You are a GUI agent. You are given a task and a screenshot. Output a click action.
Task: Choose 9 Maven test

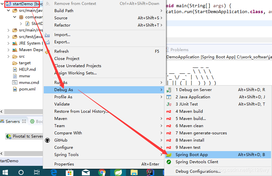click(218, 147)
